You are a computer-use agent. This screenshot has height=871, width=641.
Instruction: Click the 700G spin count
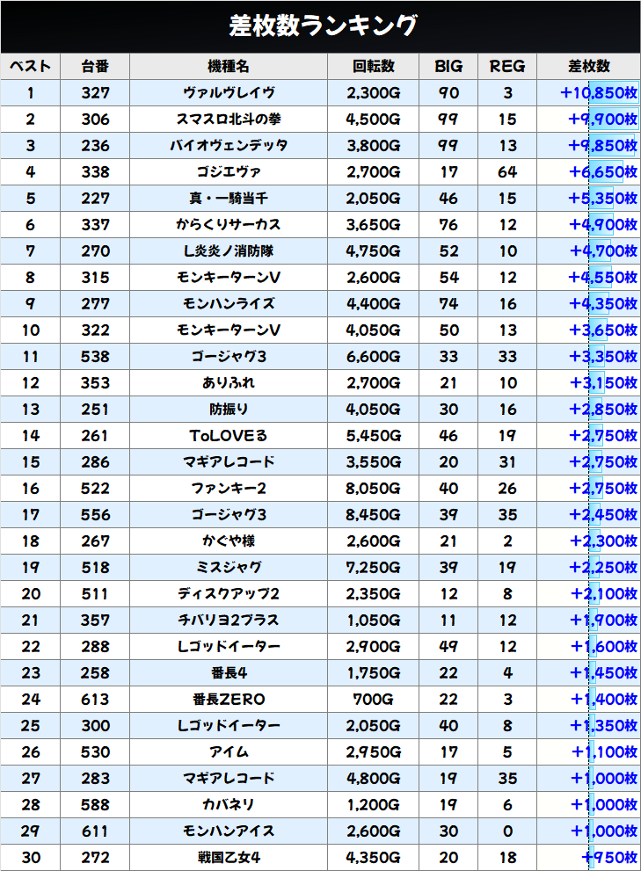373,700
